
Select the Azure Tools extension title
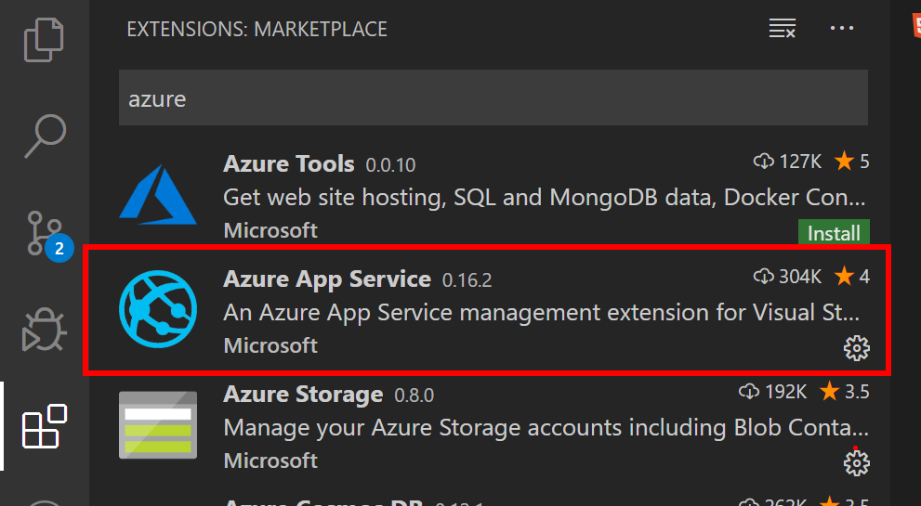point(288,163)
